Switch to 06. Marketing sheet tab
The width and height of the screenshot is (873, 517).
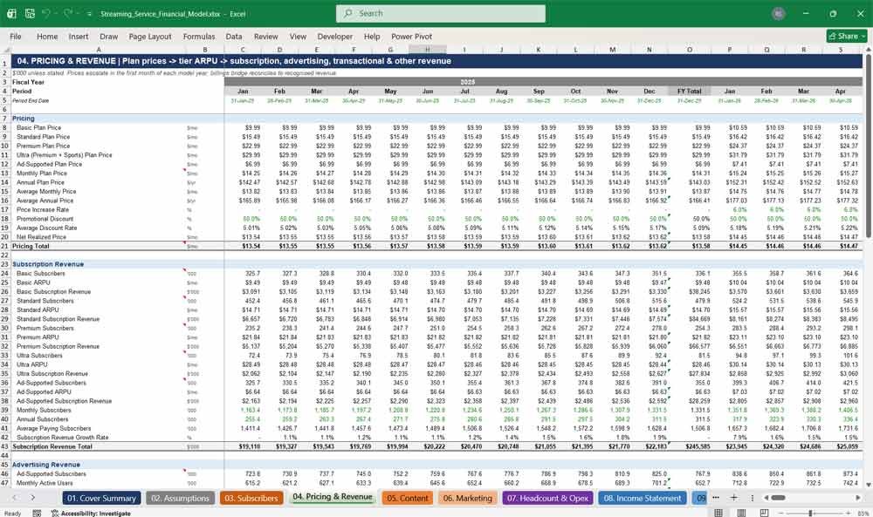468,498
